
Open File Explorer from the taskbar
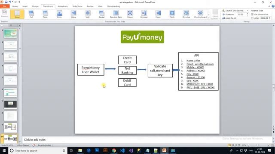[80, 150]
